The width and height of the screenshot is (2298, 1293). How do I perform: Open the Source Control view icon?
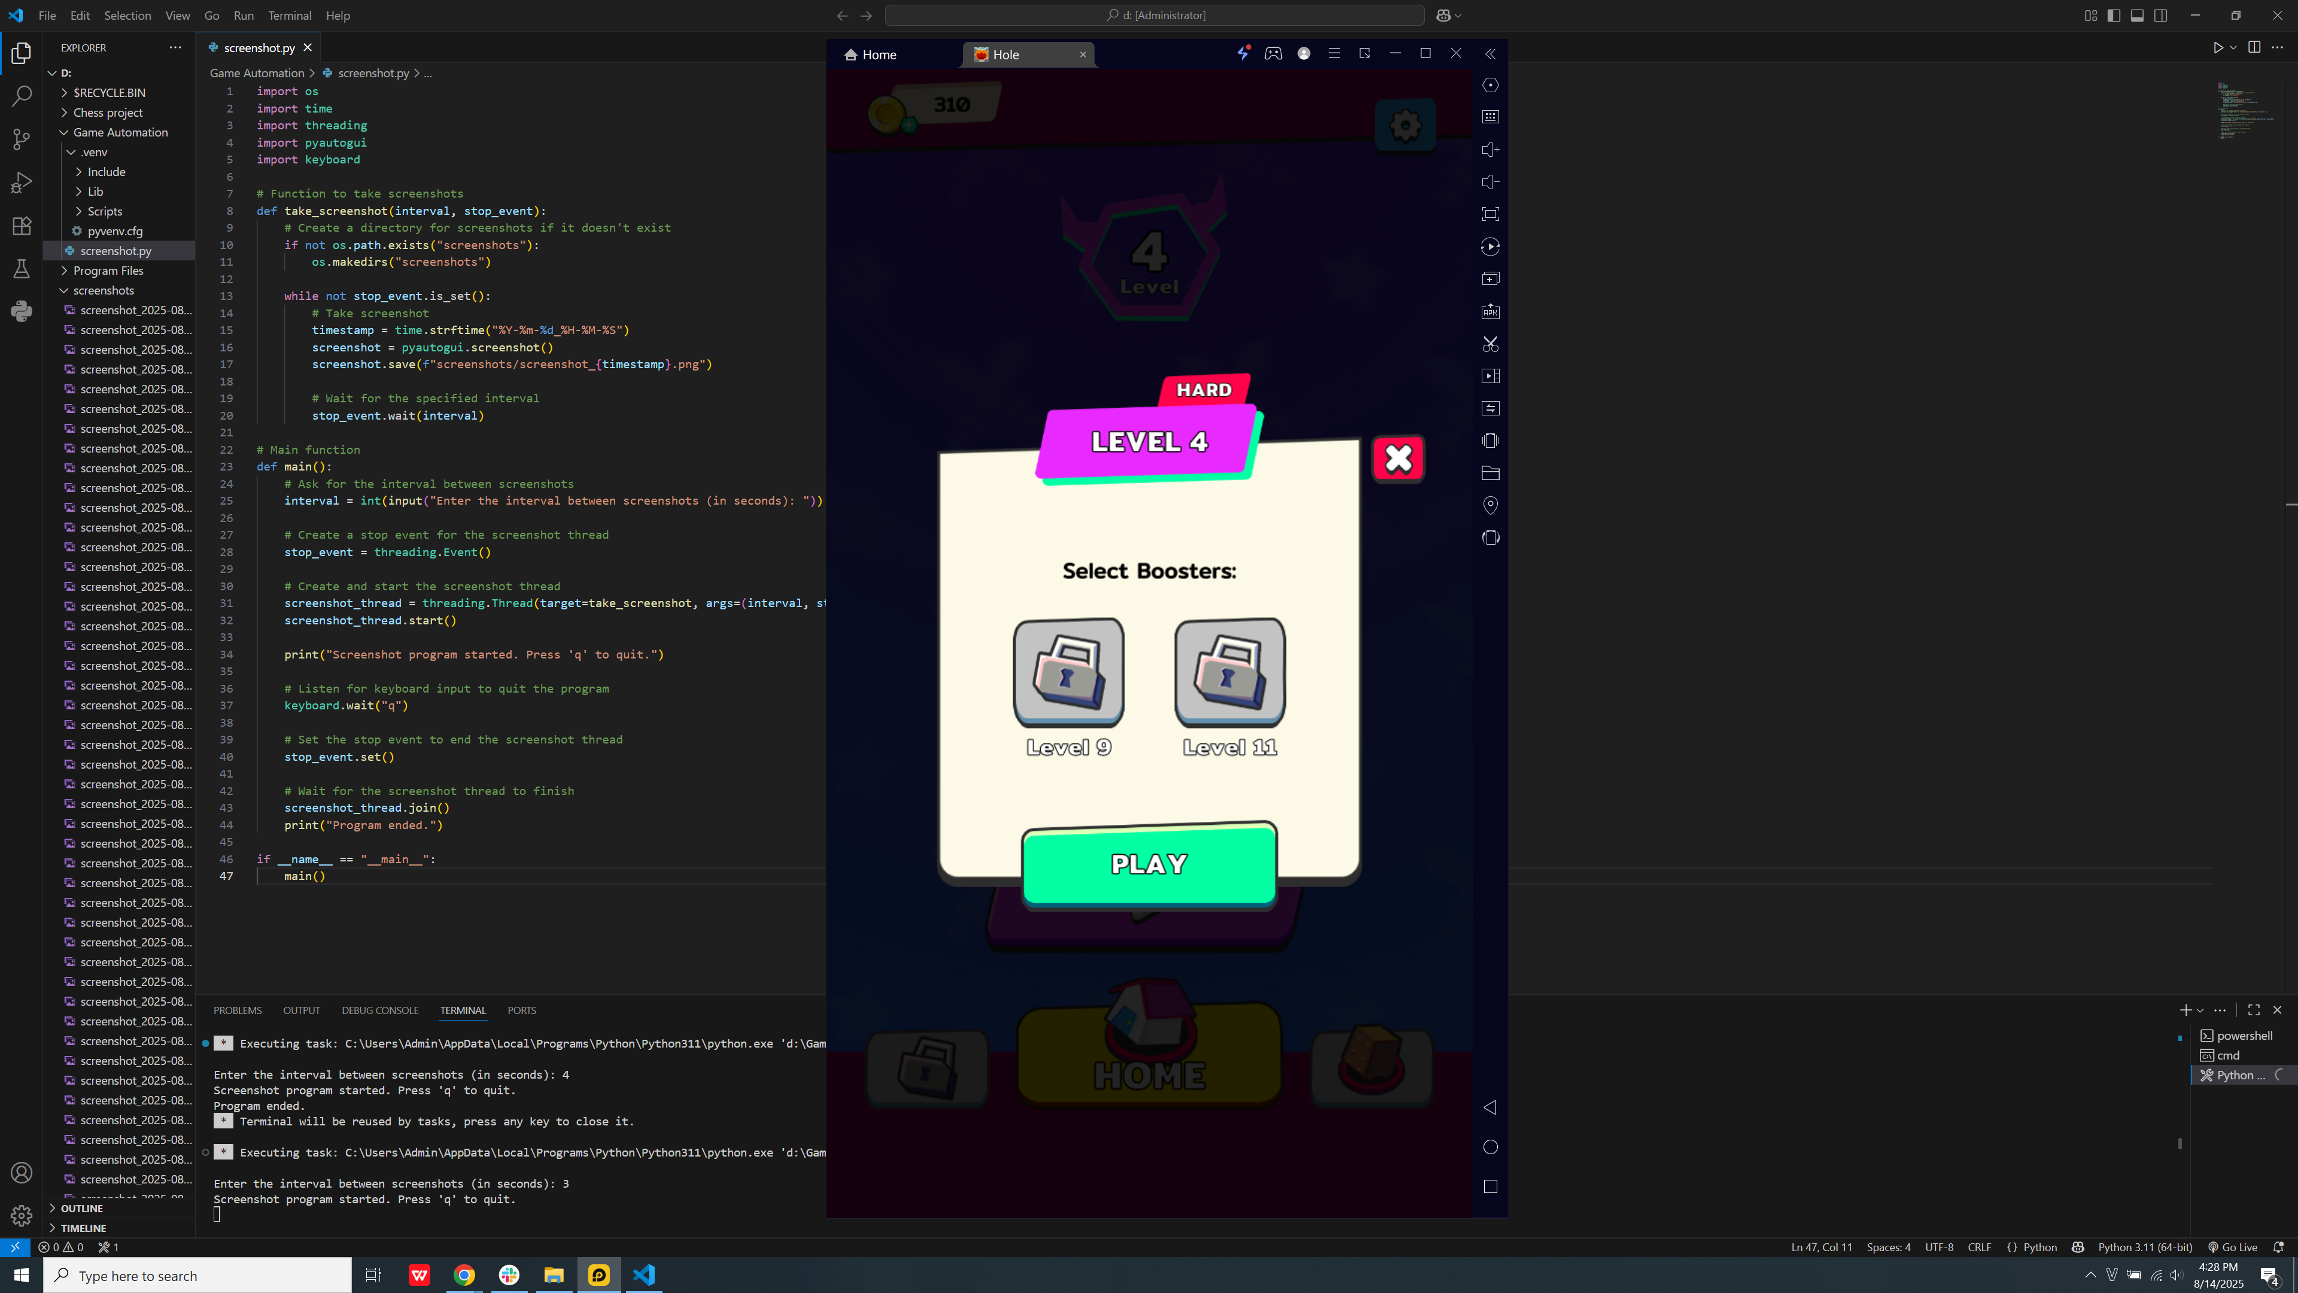click(x=22, y=139)
